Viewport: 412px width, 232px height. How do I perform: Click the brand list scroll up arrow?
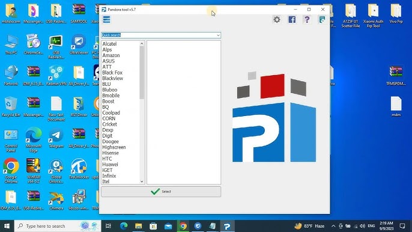pos(142,44)
